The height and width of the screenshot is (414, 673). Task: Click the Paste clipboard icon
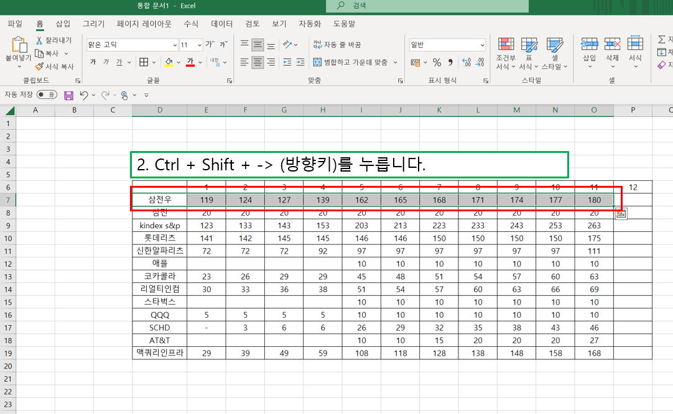pyautogui.click(x=19, y=45)
